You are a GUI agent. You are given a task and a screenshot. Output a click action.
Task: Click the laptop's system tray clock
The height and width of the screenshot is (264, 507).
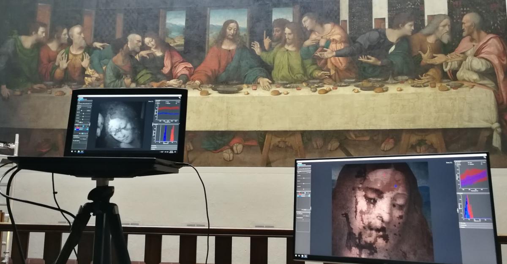point(172,152)
